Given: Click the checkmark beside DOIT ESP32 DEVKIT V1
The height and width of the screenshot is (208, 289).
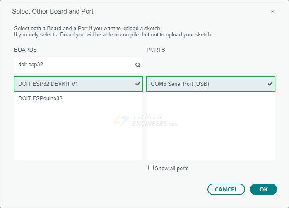Looking at the screenshot, I should pyautogui.click(x=137, y=84).
